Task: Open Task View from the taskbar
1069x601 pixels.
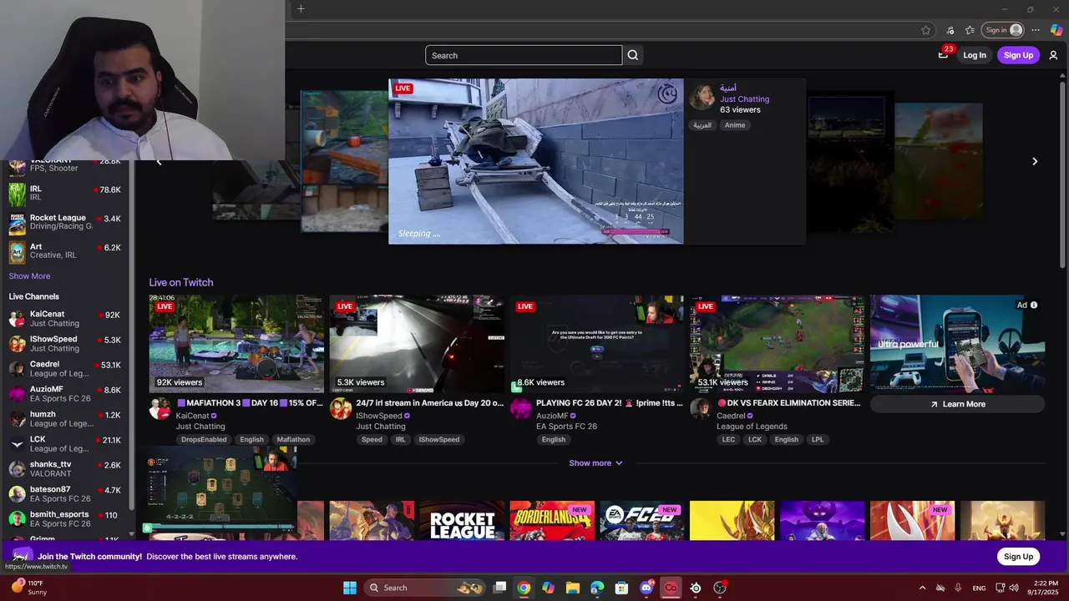Action: pyautogui.click(x=499, y=588)
